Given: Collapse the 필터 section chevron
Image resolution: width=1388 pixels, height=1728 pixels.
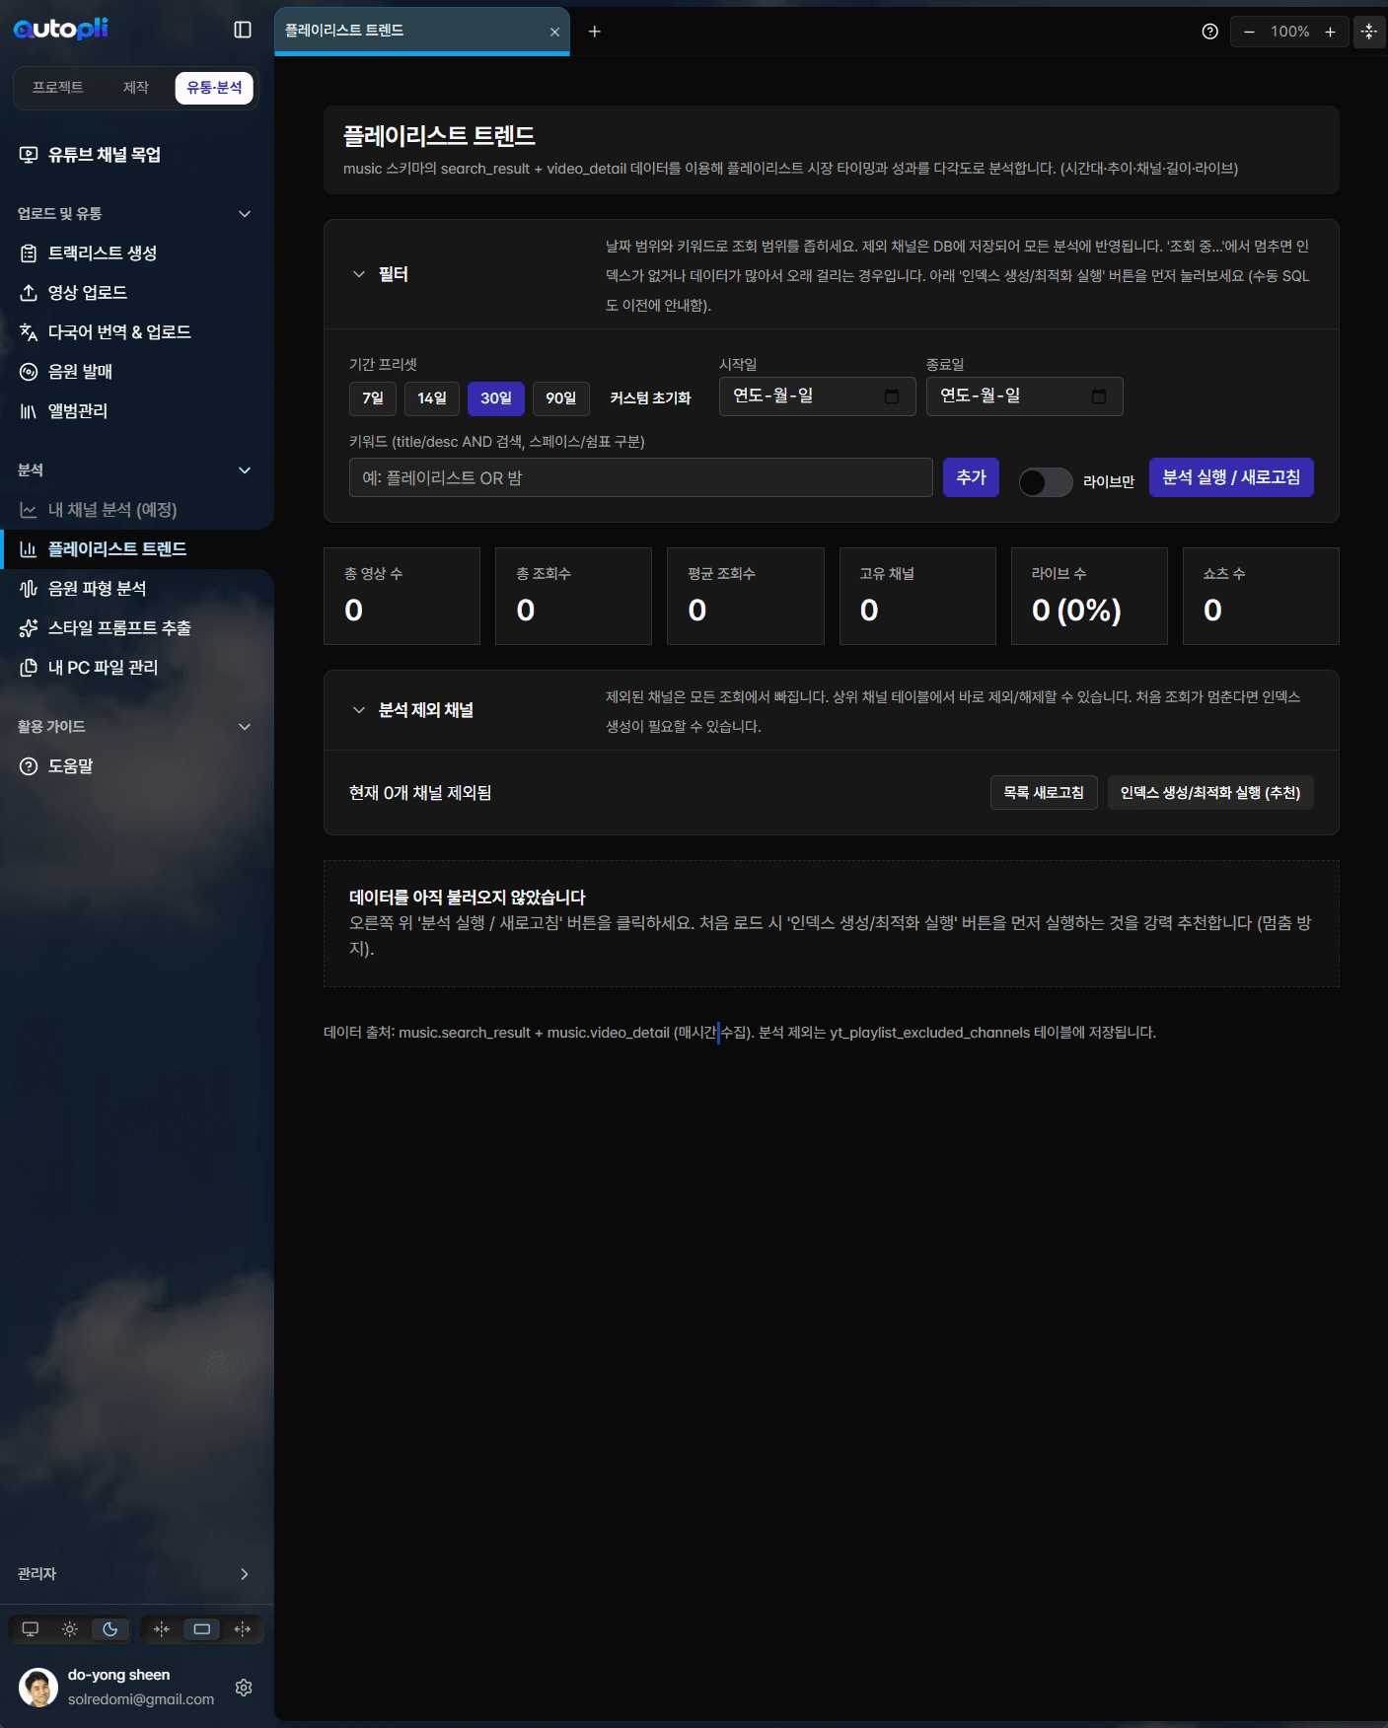Looking at the screenshot, I should [x=359, y=274].
